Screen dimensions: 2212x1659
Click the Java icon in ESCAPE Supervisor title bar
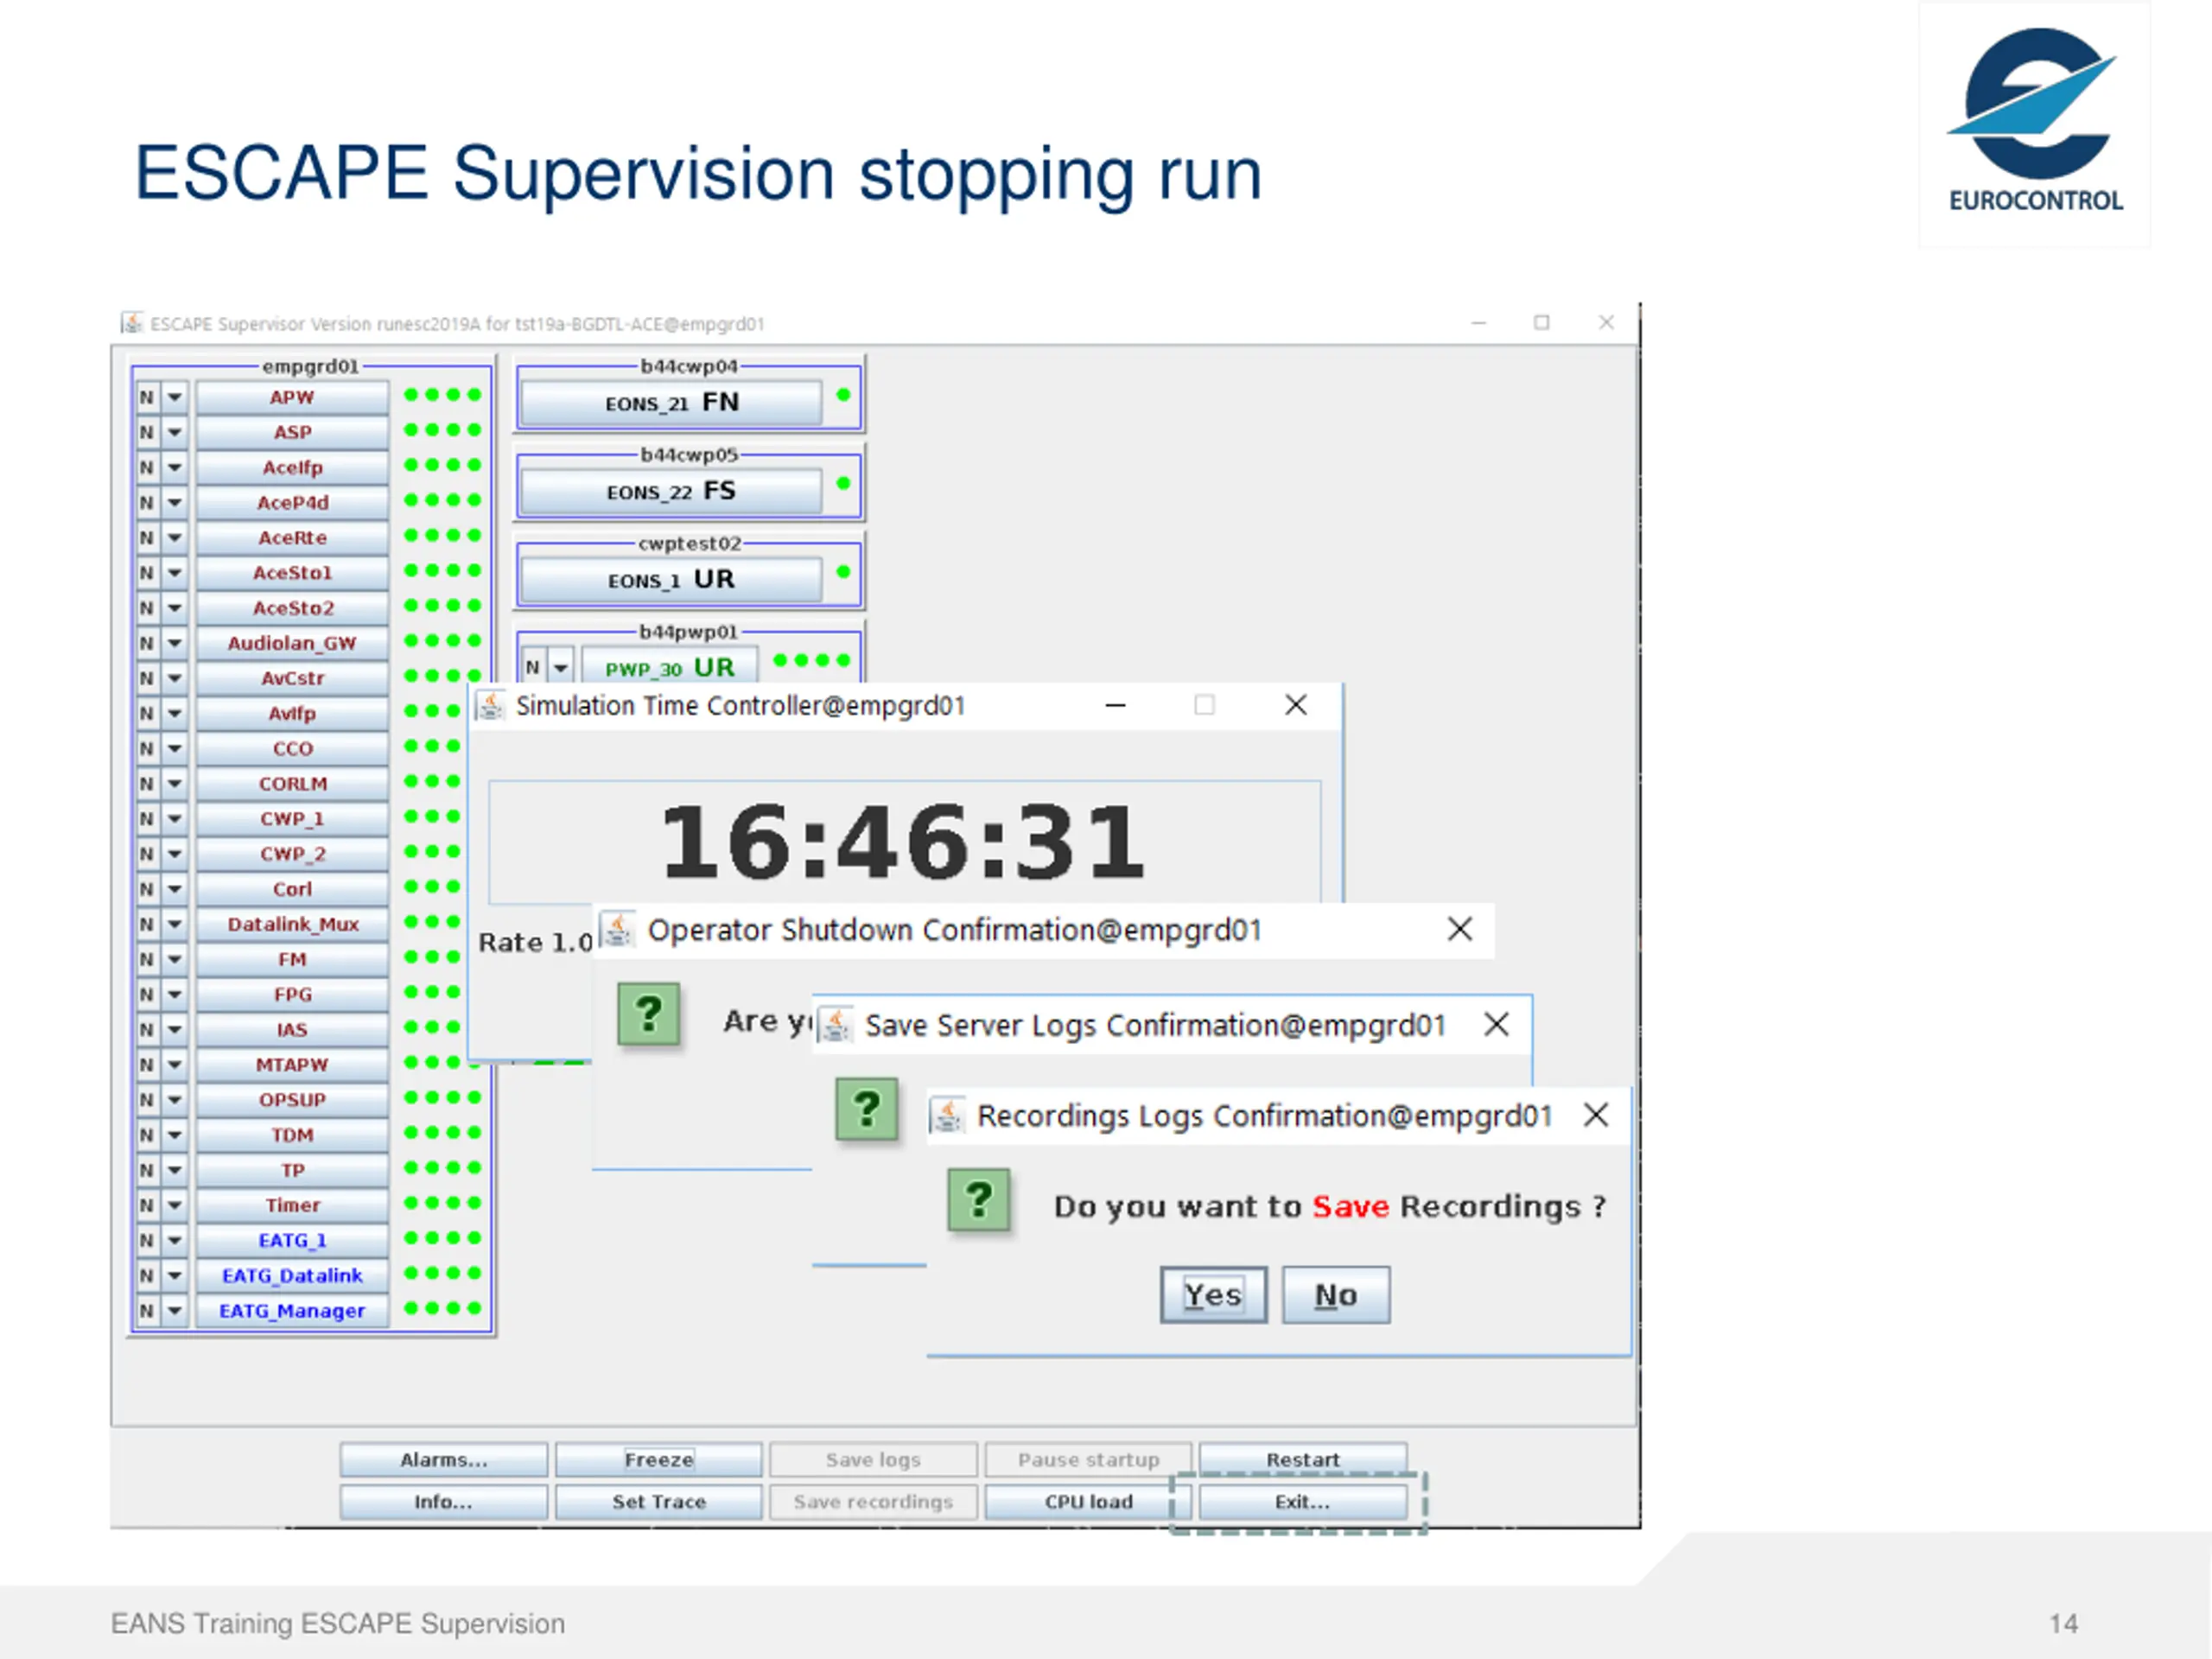pos(131,323)
